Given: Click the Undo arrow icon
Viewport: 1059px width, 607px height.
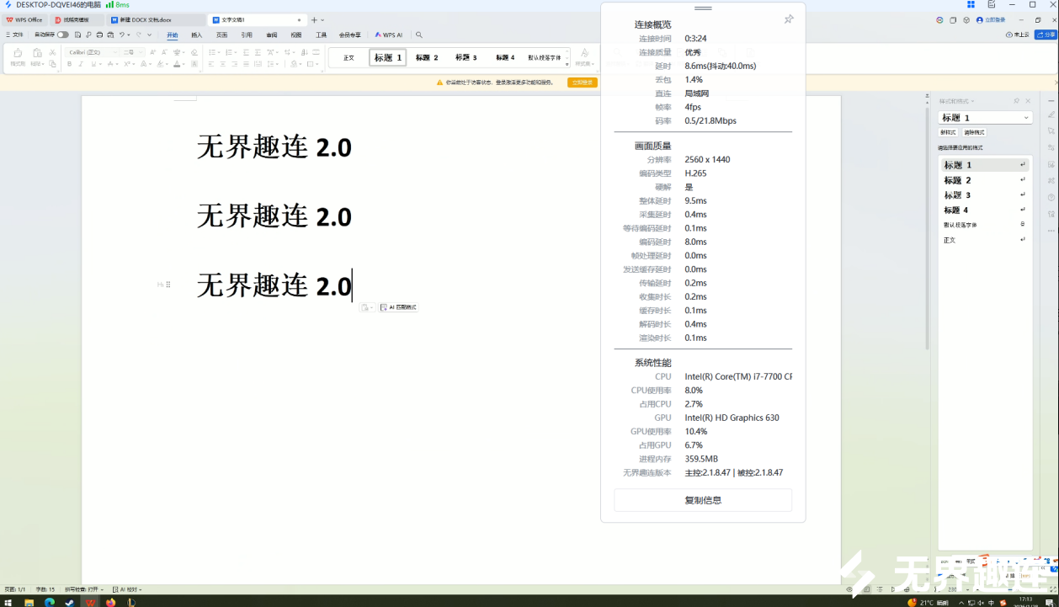Looking at the screenshot, I should click(x=121, y=35).
